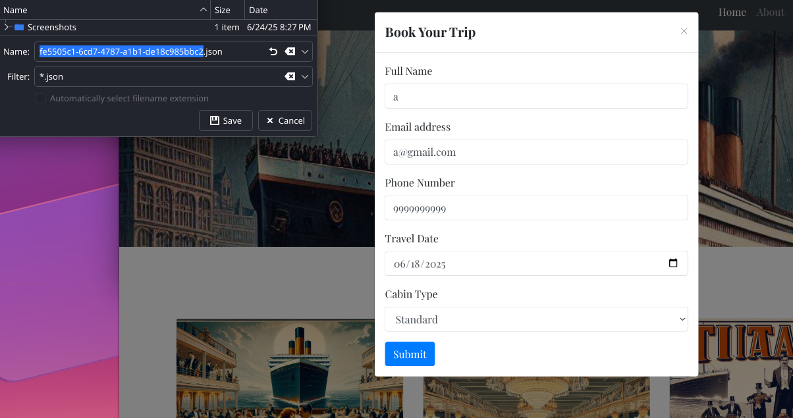Click the Save button in file dialog
Screen dimensions: 793x418
225,120
